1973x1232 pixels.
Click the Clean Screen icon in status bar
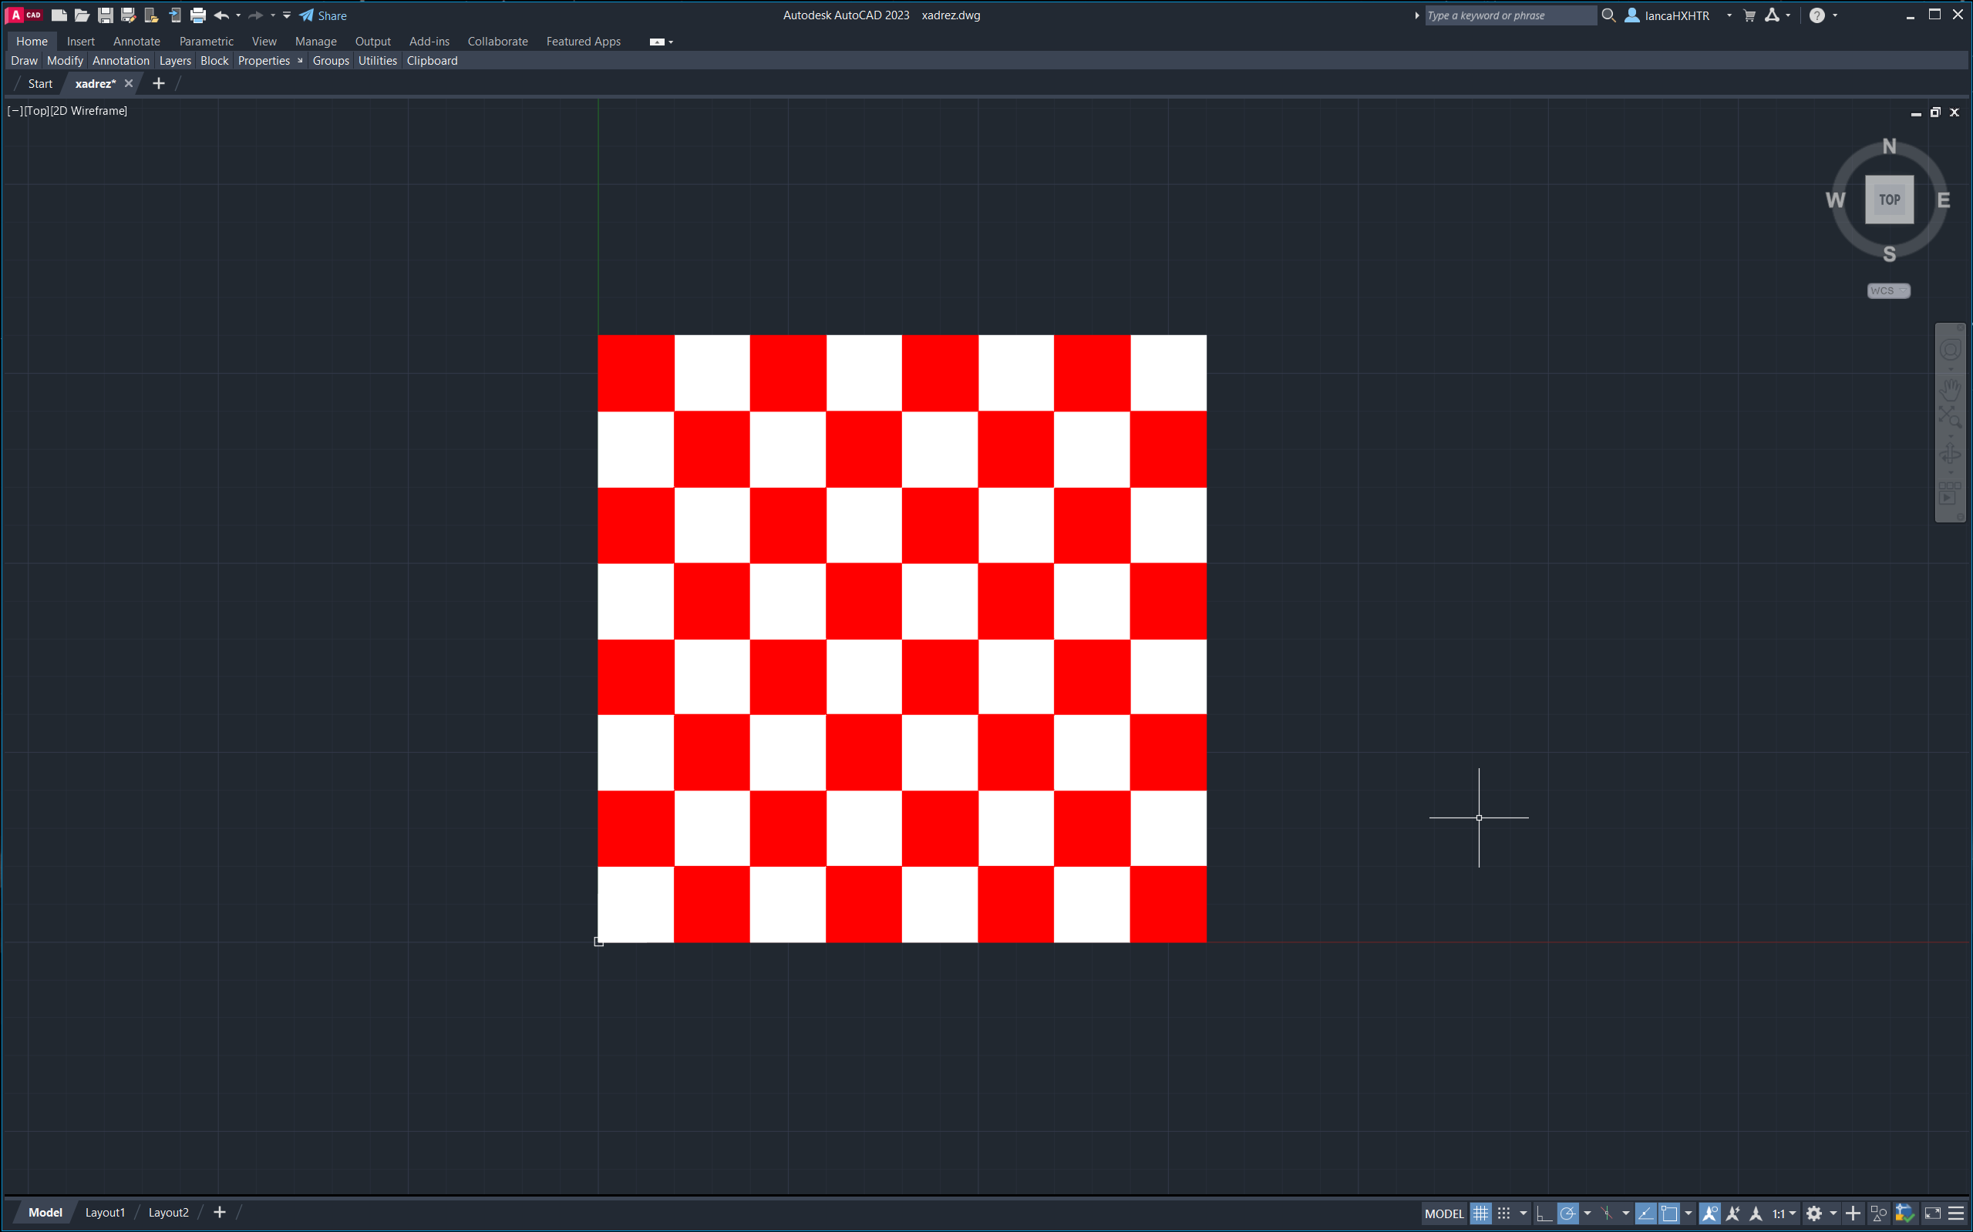(x=1932, y=1214)
